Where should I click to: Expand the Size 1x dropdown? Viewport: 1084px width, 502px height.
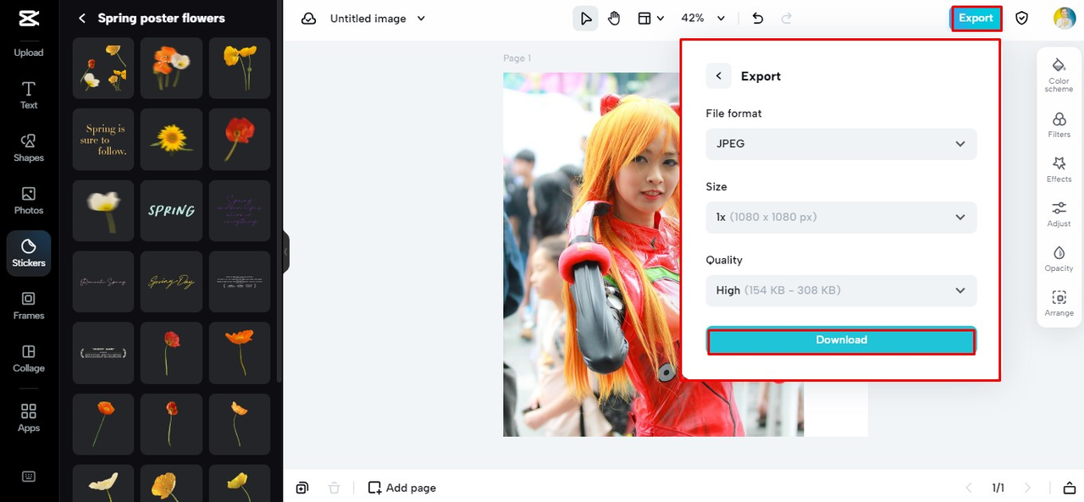(841, 217)
